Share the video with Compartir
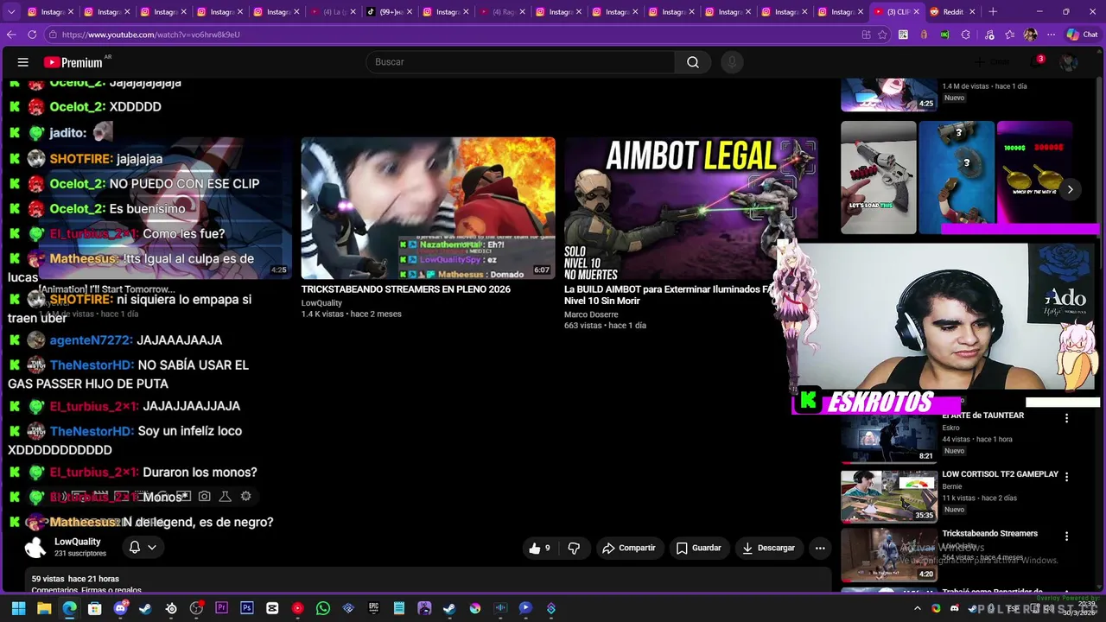 (x=629, y=548)
